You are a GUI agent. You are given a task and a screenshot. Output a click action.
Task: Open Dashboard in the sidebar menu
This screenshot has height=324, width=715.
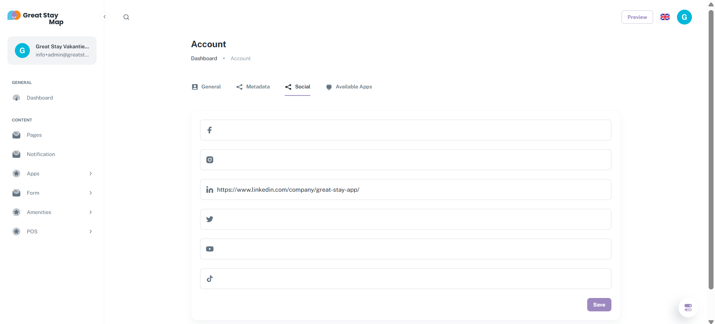click(x=52, y=98)
